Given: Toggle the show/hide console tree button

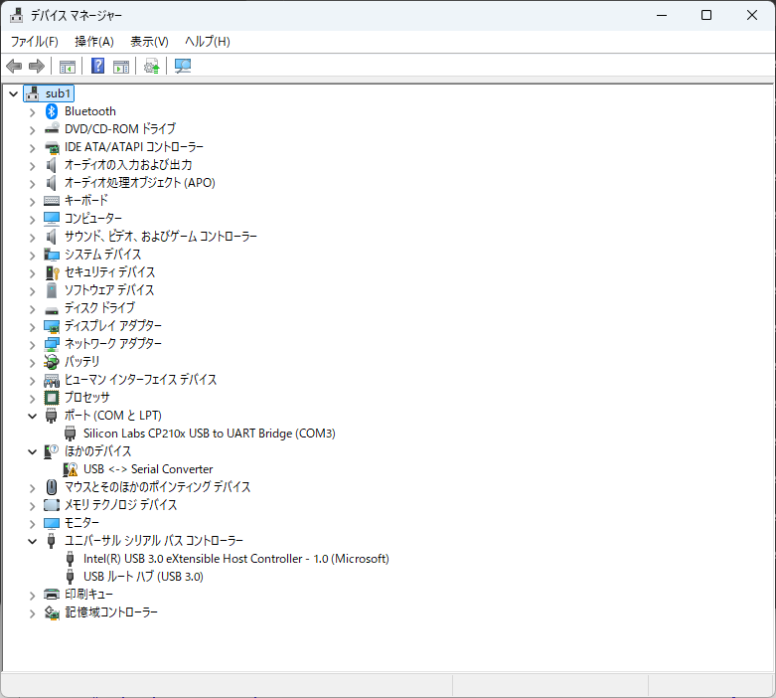Looking at the screenshot, I should click(x=68, y=67).
